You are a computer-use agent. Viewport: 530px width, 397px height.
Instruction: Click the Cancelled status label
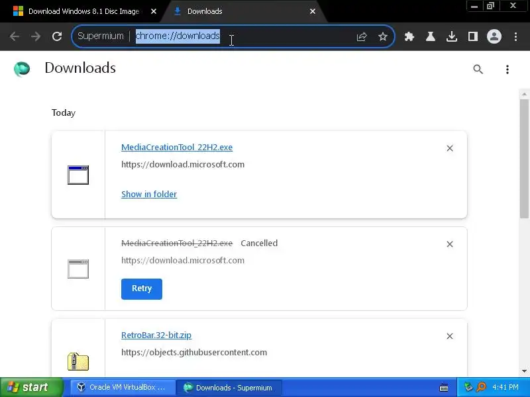tap(259, 243)
